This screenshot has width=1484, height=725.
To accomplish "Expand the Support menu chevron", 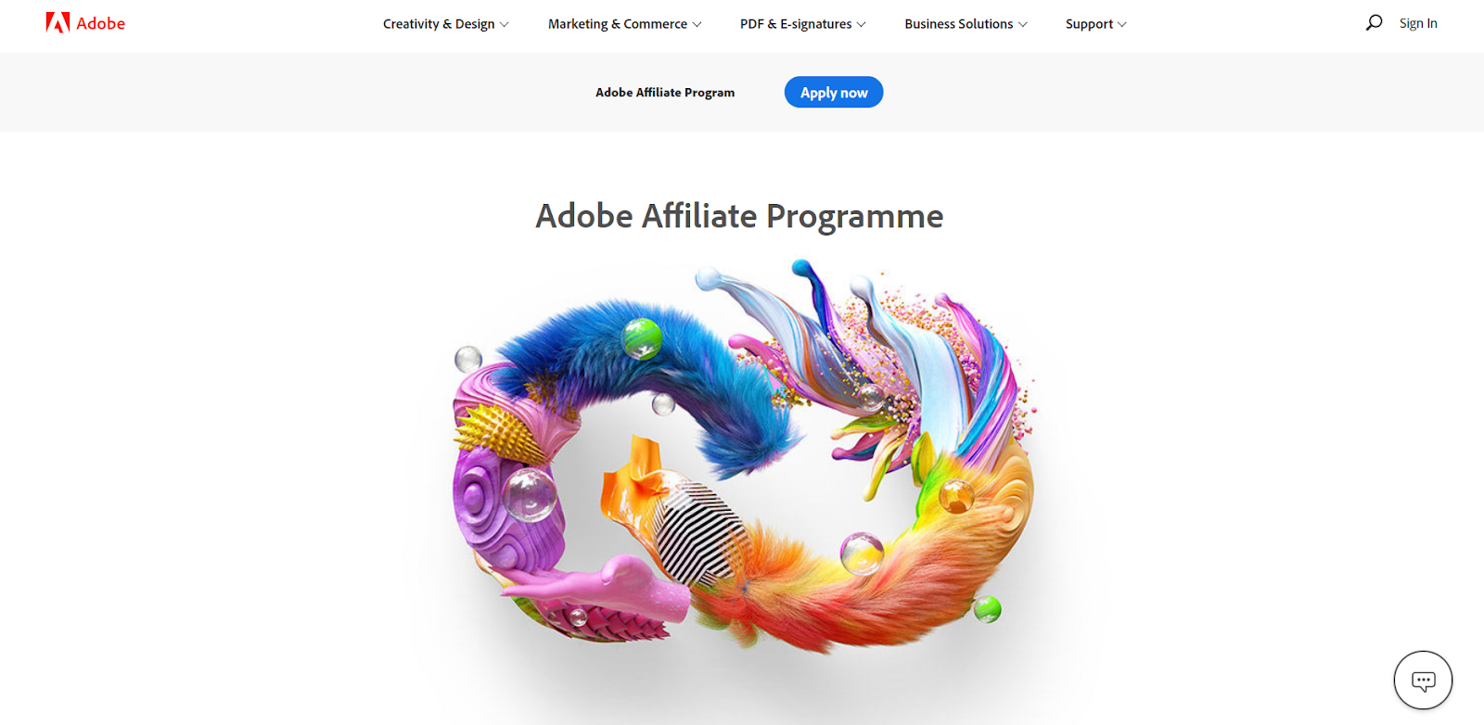I will pyautogui.click(x=1122, y=25).
